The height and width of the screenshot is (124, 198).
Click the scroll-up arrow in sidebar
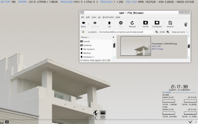click(114, 41)
